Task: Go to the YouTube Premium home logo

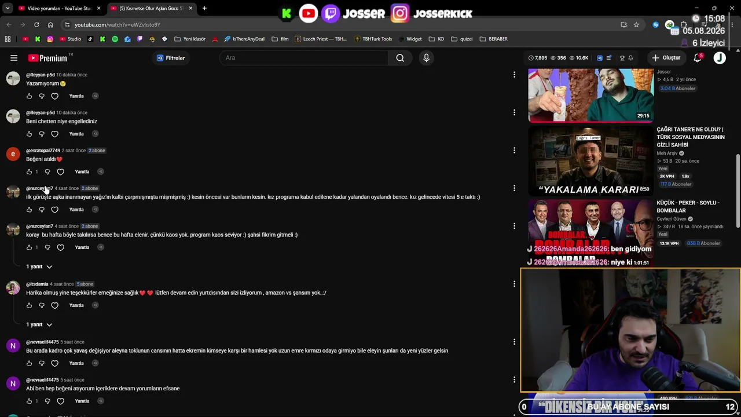Action: (x=47, y=58)
